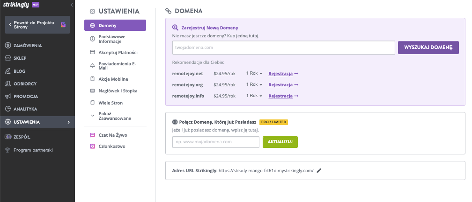Screen dimensions: 472x202
Task: Click the Strikingly logo
Action: 16,5
